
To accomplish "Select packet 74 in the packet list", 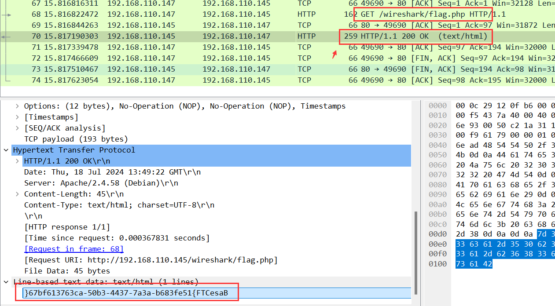I will [x=176, y=80].
